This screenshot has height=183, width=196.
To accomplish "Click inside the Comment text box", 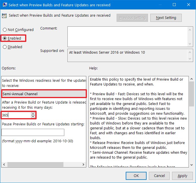I will [x=127, y=37].
